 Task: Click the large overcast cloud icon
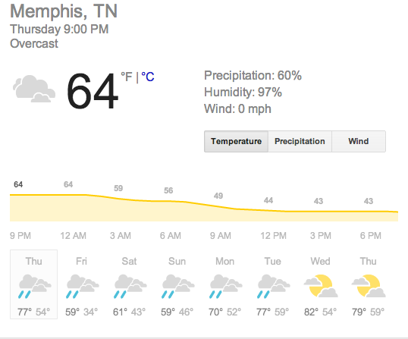[x=34, y=89]
